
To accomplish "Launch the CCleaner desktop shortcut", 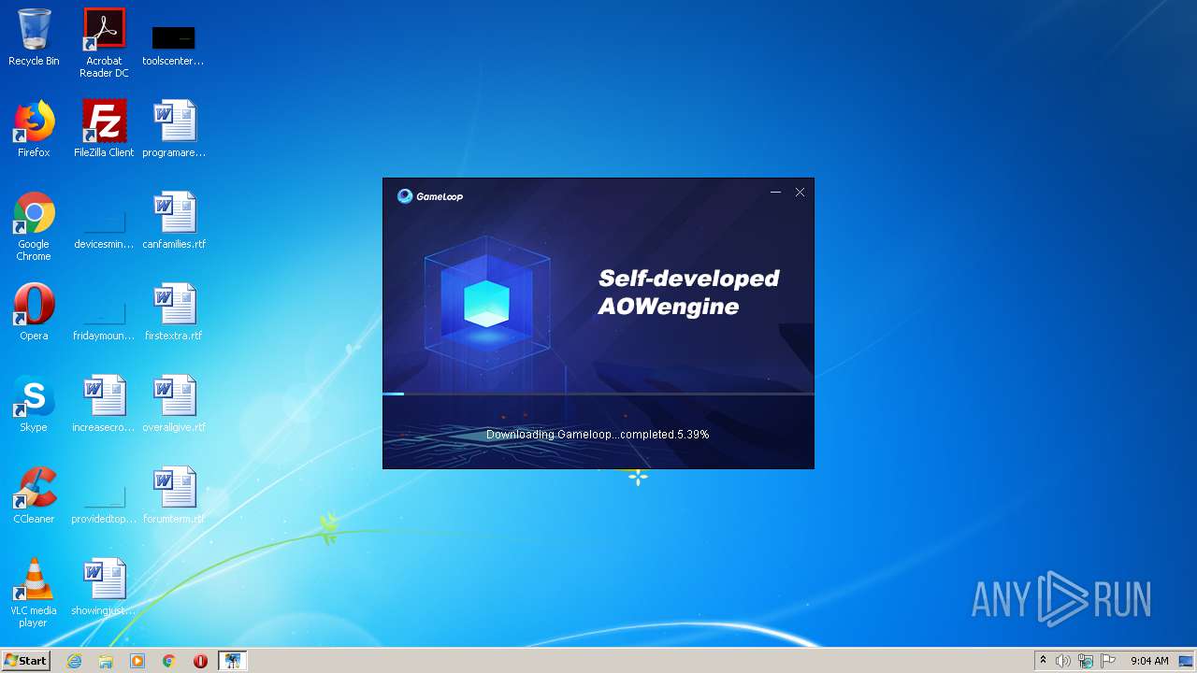I will pos(34,495).
